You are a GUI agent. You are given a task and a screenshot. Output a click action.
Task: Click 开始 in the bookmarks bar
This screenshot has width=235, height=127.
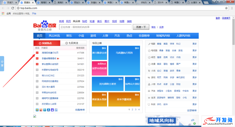pyautogui.click(x=34, y=14)
